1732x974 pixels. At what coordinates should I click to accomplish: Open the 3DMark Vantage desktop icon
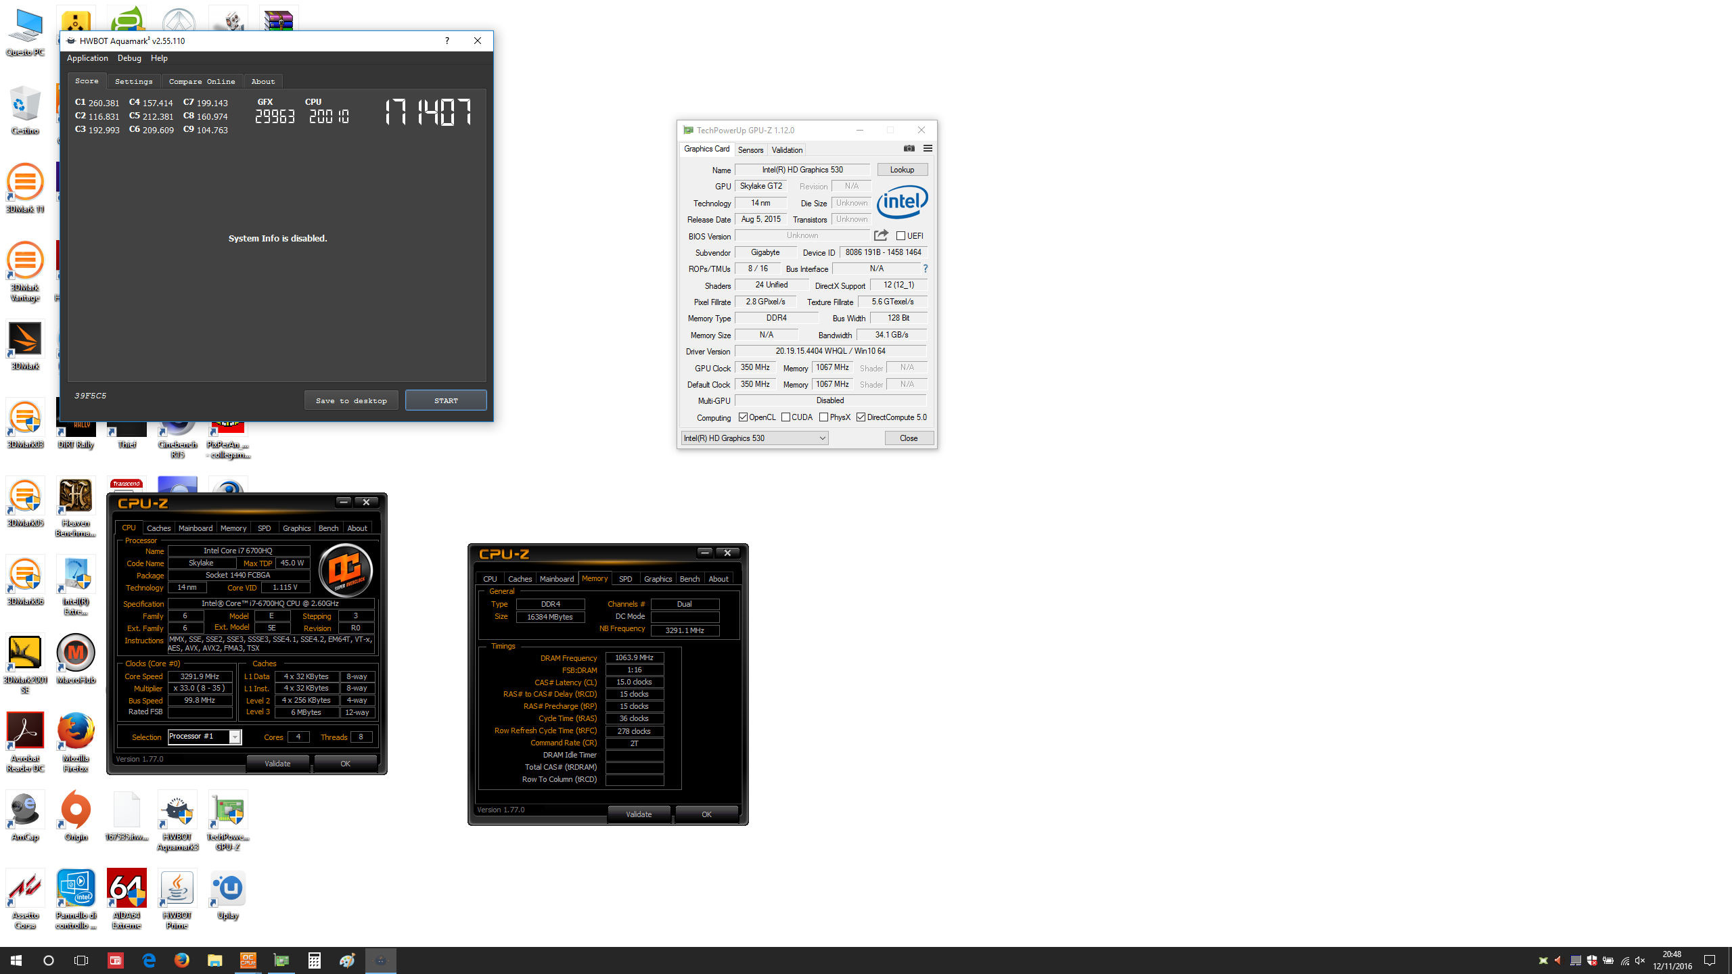coord(25,271)
